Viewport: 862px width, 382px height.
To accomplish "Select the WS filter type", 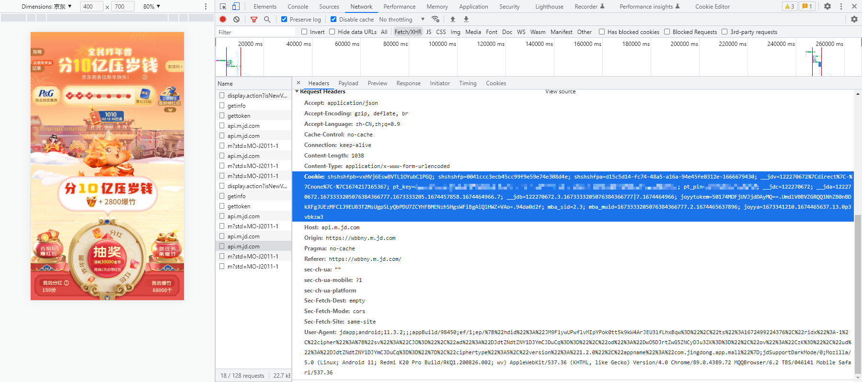I will pos(521,32).
